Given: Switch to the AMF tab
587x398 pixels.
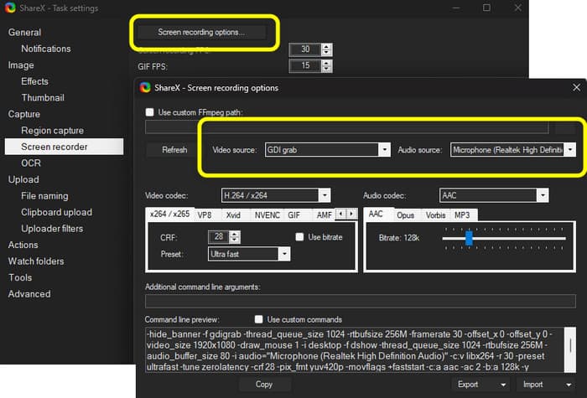Looking at the screenshot, I should (325, 215).
